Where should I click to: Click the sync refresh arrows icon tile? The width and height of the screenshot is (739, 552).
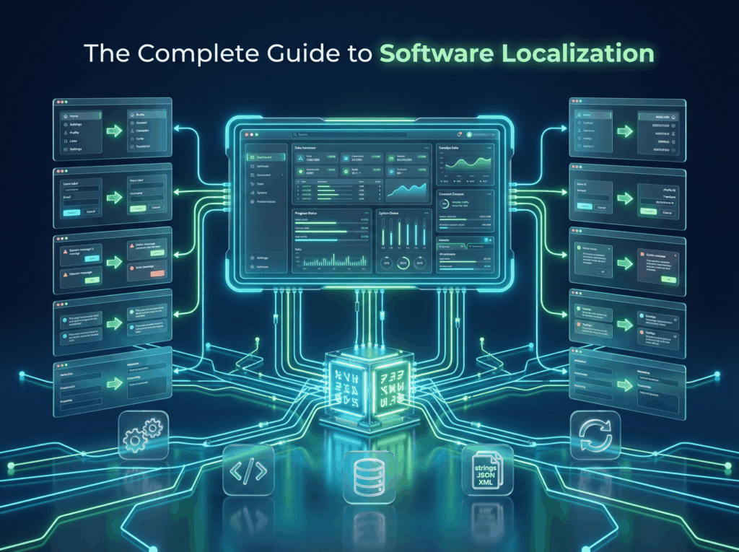coord(595,435)
